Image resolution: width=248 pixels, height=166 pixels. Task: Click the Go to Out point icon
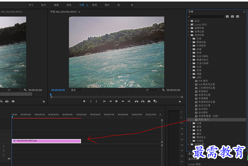click(x=129, y=101)
